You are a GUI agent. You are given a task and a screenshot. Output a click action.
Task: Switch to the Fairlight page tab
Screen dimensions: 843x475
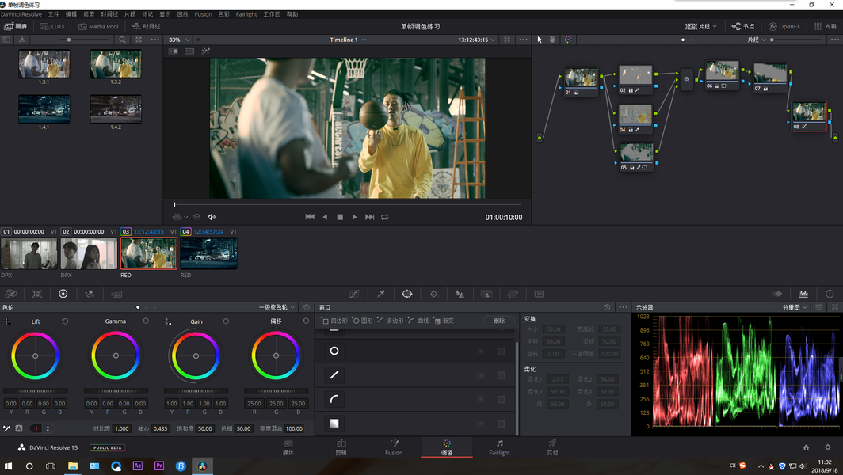499,447
